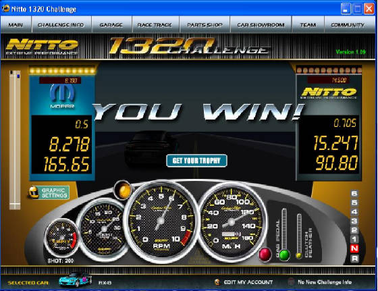Go to the GARAGE tab
Image resolution: width=378 pixels, height=291 pixels.
click(111, 25)
